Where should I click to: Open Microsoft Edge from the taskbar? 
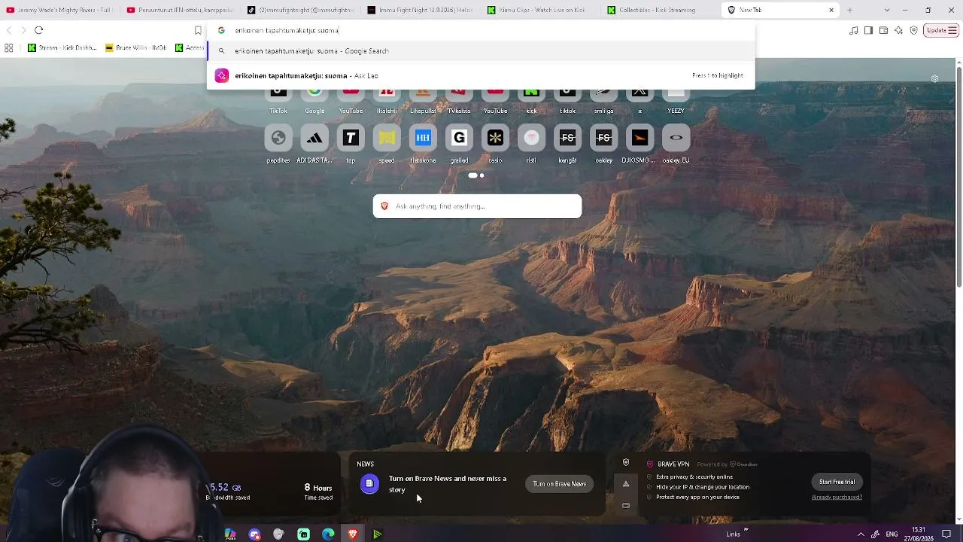point(328,534)
